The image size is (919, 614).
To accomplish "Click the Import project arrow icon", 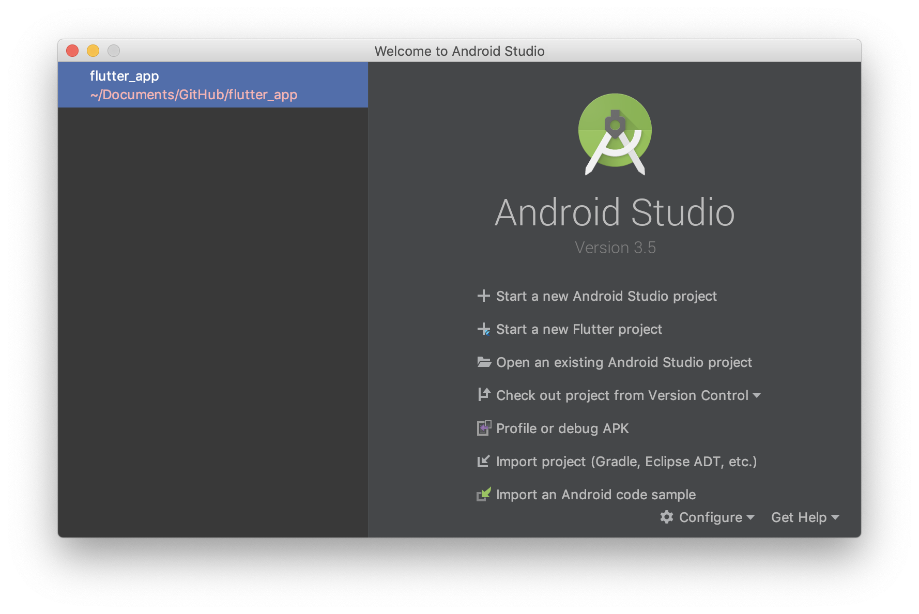I will pos(483,461).
